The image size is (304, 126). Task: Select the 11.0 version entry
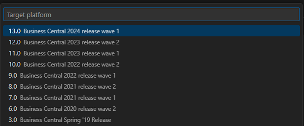click(15, 53)
